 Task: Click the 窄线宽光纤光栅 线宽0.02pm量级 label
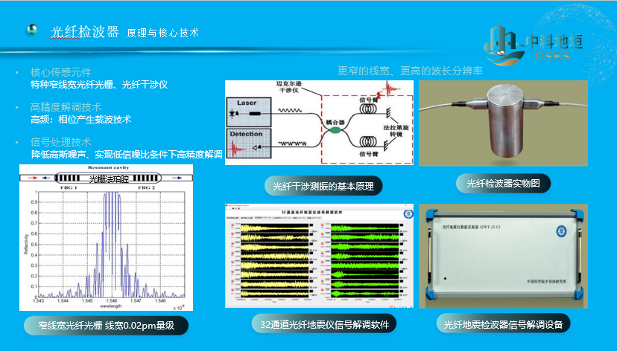click(103, 325)
